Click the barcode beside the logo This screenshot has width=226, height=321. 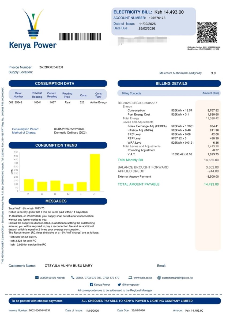80,36
